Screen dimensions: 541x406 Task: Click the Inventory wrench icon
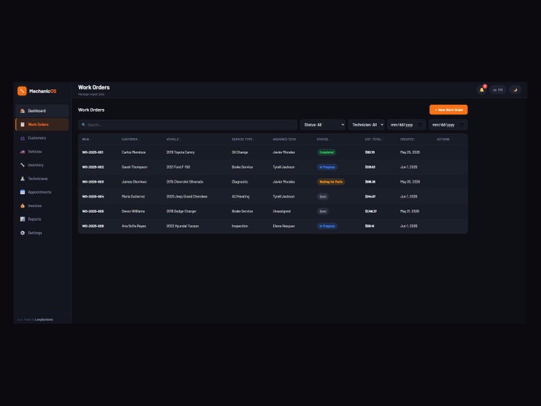point(22,165)
